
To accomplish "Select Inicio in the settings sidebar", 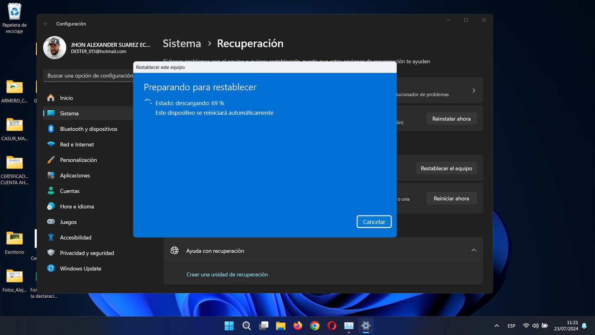I will [x=88, y=98].
